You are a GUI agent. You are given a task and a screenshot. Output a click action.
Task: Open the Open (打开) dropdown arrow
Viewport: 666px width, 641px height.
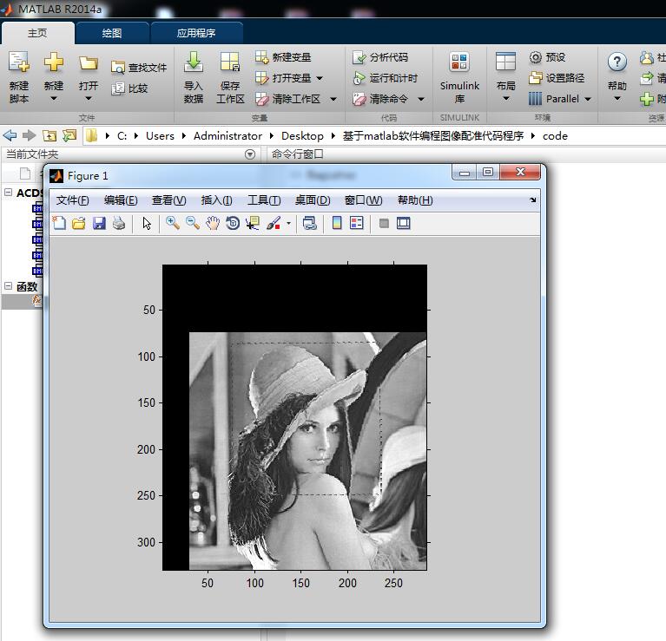tap(89, 98)
